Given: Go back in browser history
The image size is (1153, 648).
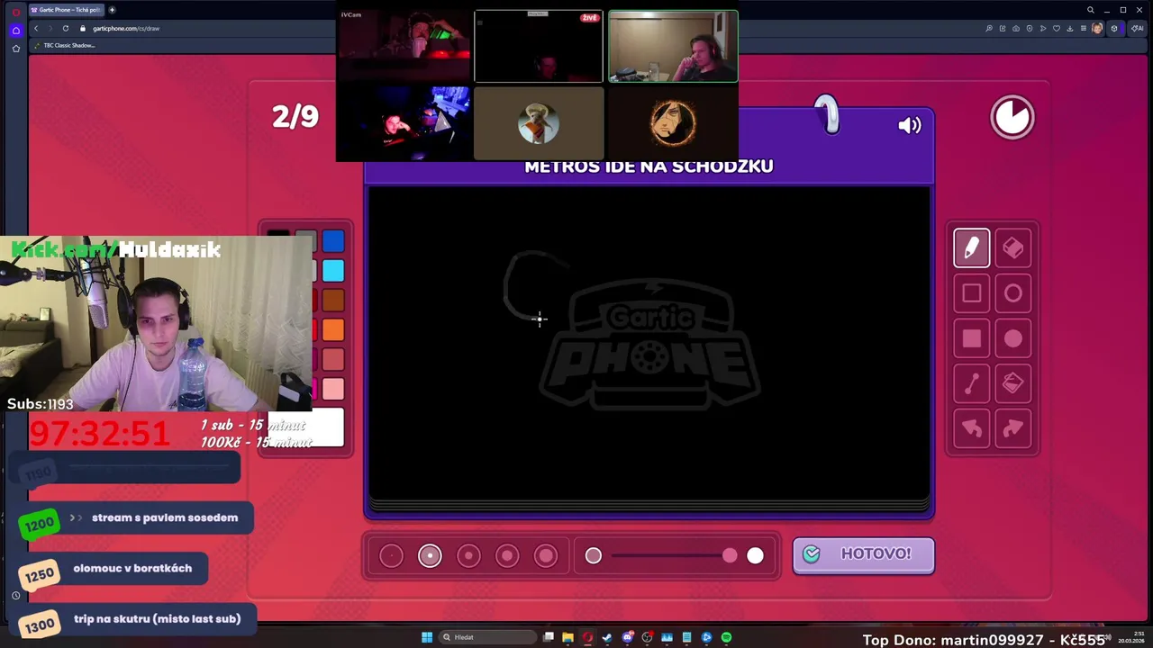Looking at the screenshot, I should (x=36, y=28).
